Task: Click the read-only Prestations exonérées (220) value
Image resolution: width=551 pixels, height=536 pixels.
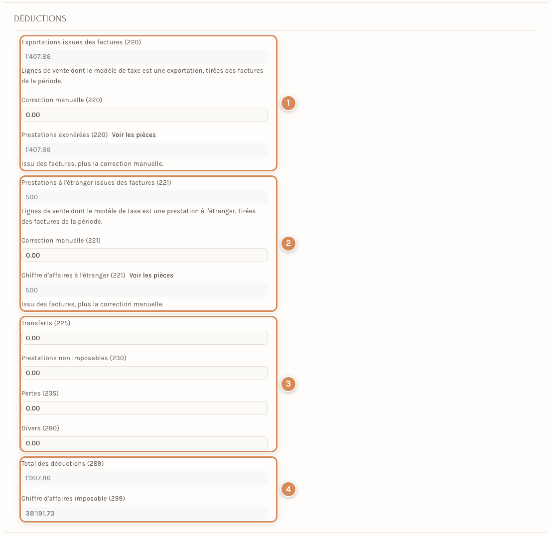Action: 145,150
